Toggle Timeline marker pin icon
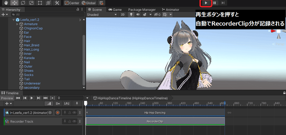This screenshot has width=286, height=135. point(77,103)
